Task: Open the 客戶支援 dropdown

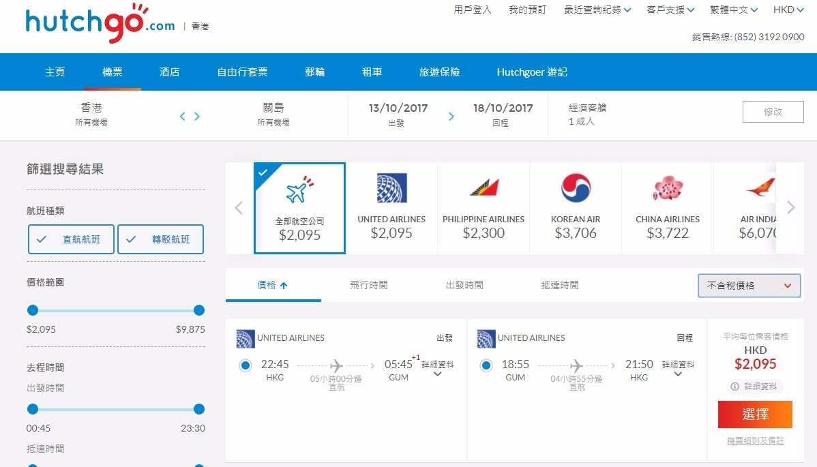Action: (x=670, y=10)
